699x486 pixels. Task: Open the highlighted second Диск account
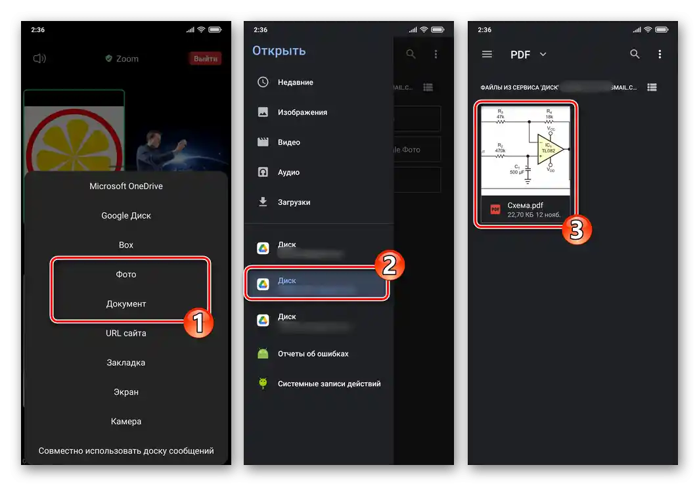click(317, 284)
